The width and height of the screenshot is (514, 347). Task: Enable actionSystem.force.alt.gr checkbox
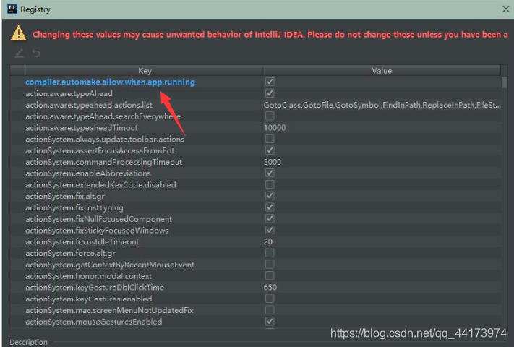coord(270,253)
